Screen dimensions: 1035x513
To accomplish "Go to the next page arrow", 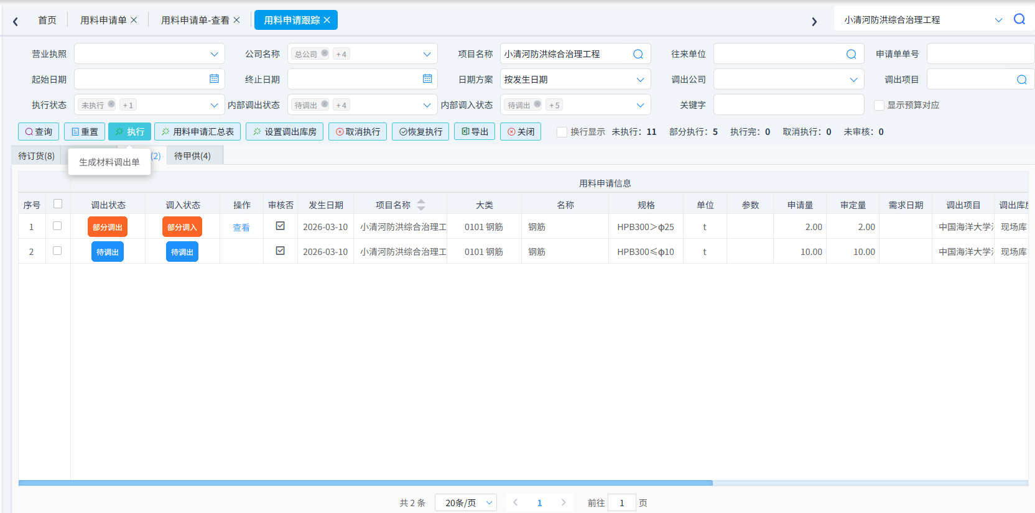I will pyautogui.click(x=564, y=502).
